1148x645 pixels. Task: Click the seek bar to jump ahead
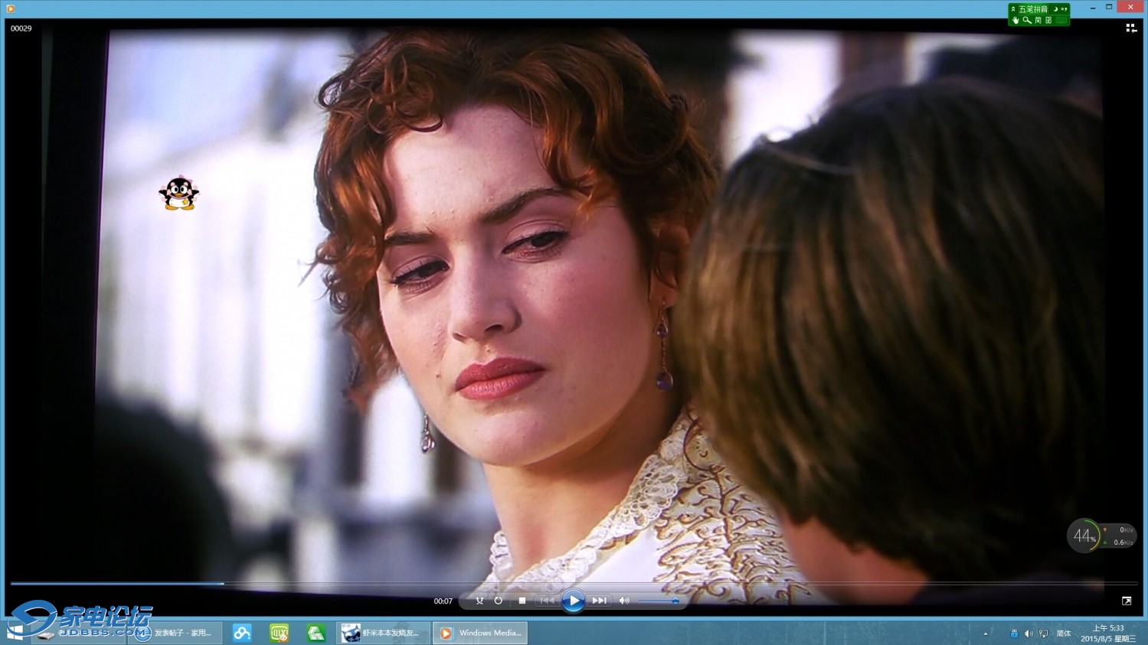click(536, 584)
